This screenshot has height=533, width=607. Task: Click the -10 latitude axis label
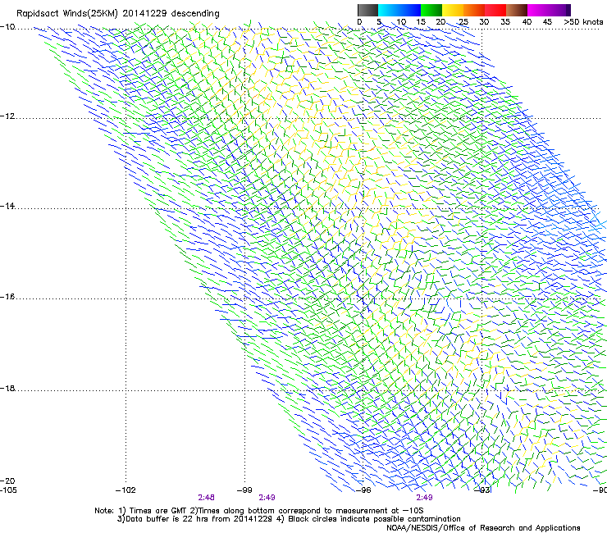[7, 26]
